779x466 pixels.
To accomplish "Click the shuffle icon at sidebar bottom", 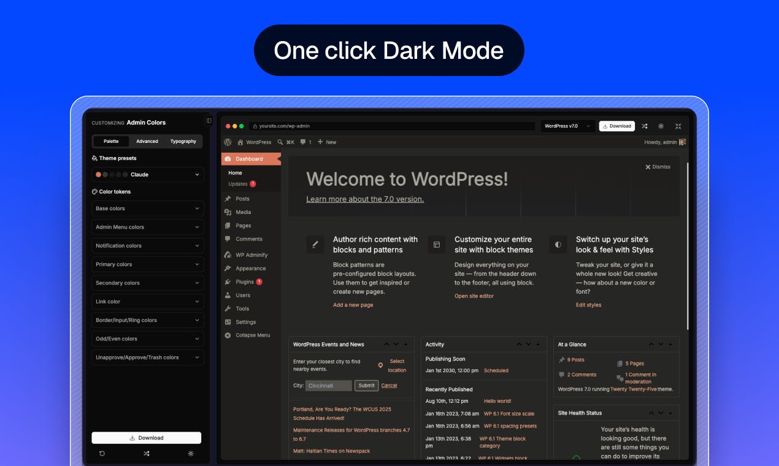I will pyautogui.click(x=146, y=454).
